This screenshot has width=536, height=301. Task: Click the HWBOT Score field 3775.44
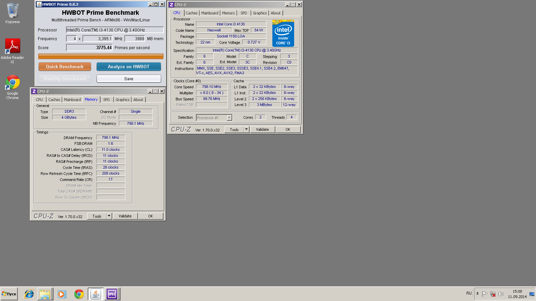coord(89,48)
